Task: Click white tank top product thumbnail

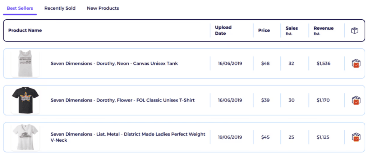Action: point(25,63)
